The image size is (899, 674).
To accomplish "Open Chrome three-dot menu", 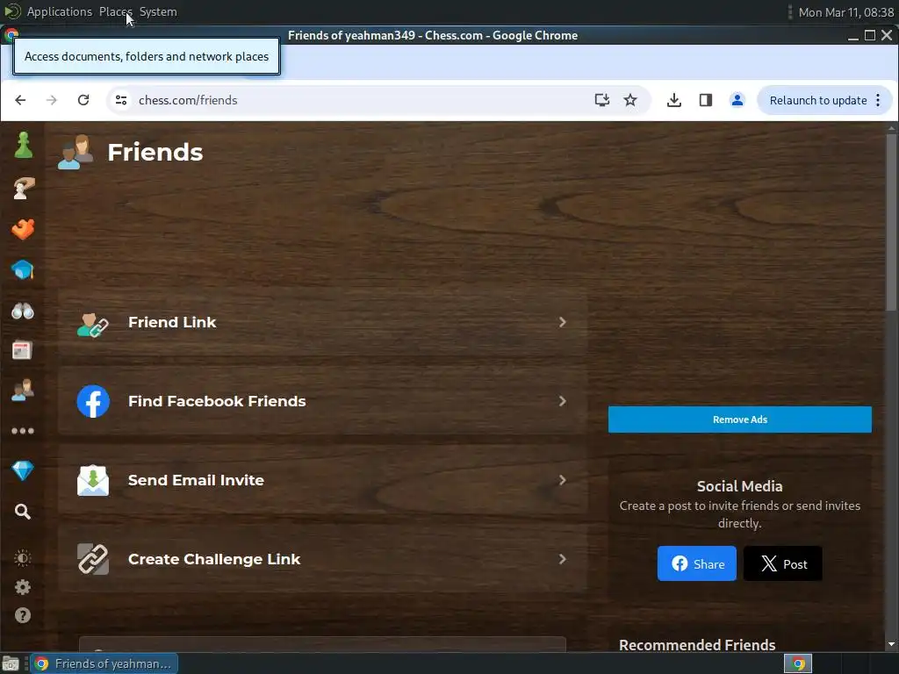I will click(878, 100).
